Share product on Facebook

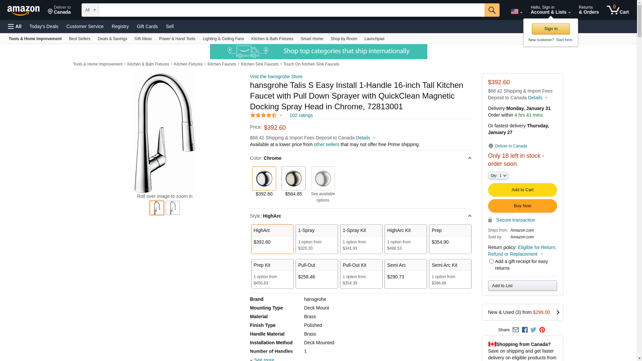click(525, 330)
